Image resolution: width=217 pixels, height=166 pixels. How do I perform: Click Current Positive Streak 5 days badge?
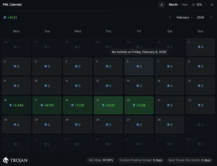(141, 160)
